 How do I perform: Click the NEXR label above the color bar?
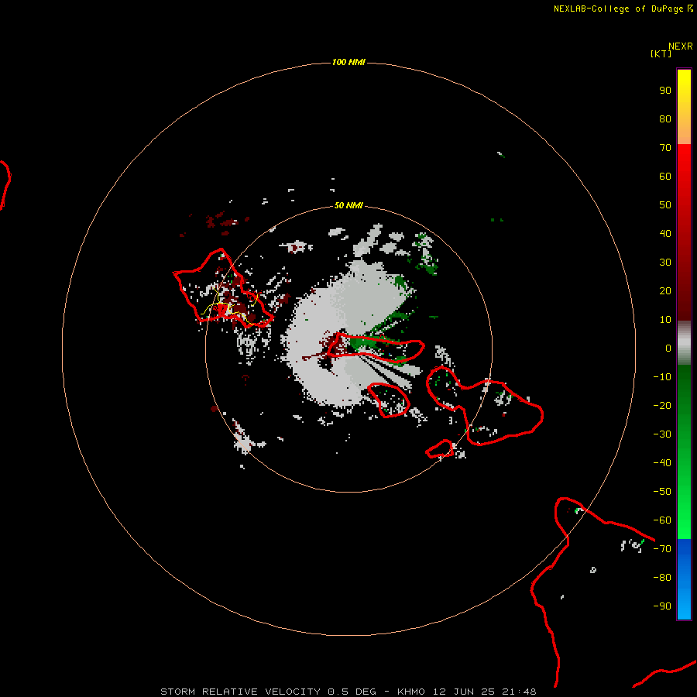pos(681,46)
